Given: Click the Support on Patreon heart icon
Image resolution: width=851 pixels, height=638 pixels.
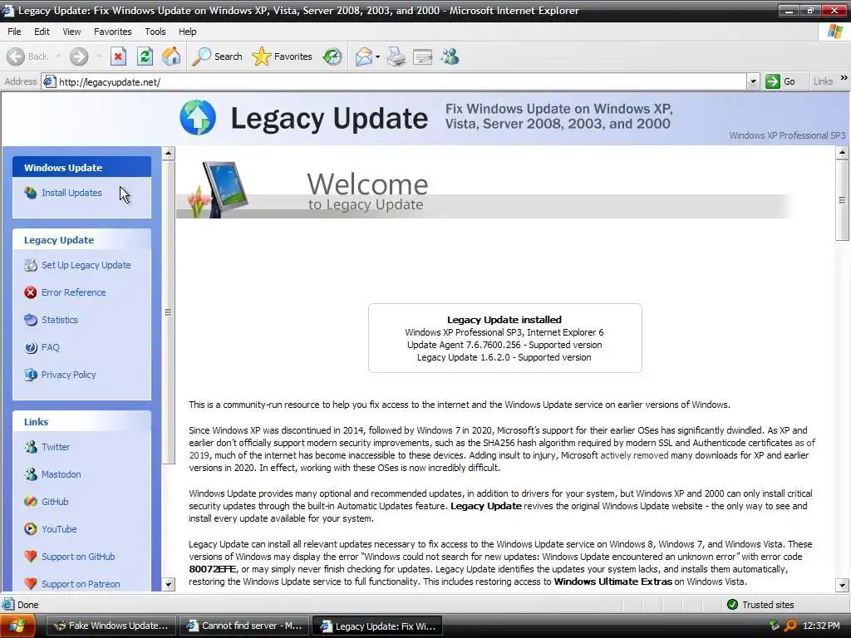Looking at the screenshot, I should click(31, 584).
